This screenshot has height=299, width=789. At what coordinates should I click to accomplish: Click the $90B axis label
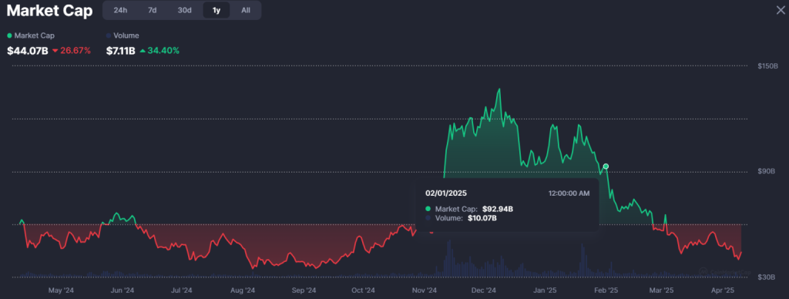click(767, 172)
